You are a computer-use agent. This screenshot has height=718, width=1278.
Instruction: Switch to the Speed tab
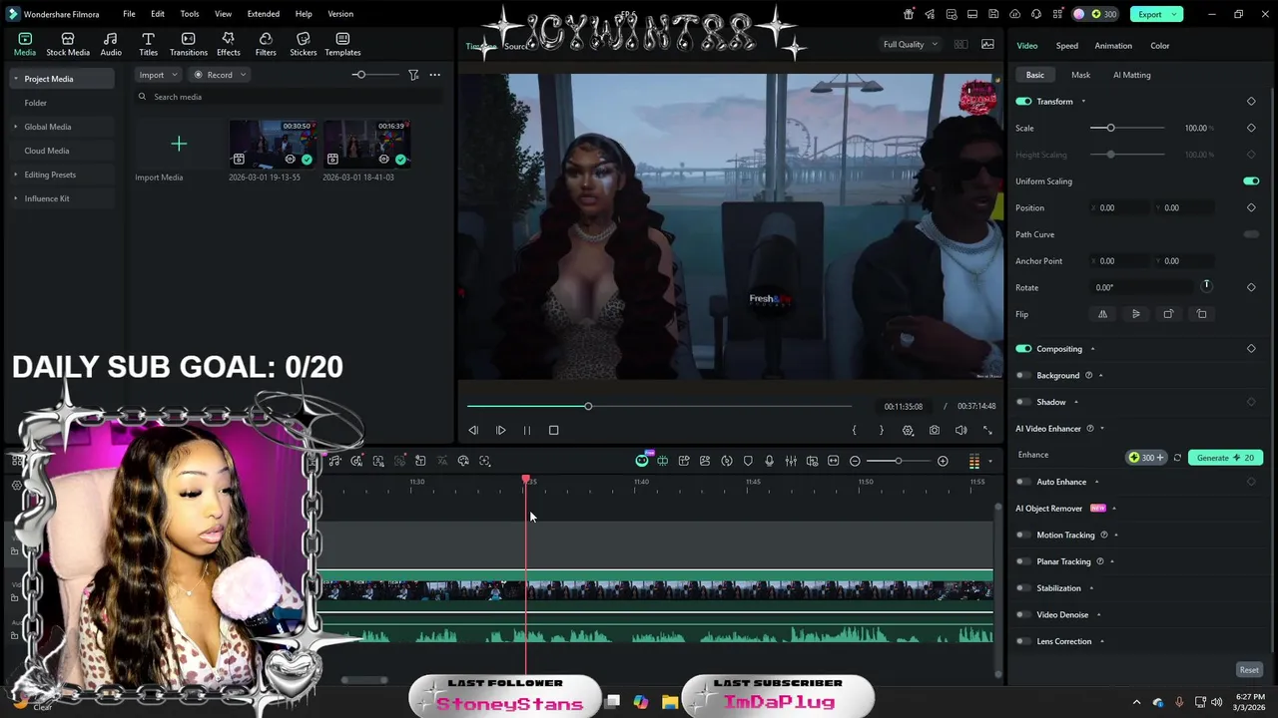coord(1067,46)
